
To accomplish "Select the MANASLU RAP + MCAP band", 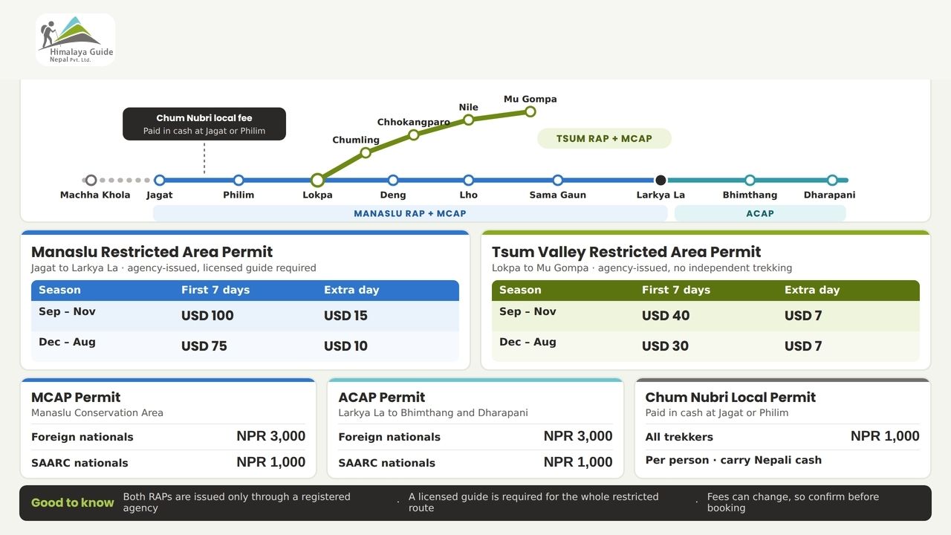I will tap(410, 213).
